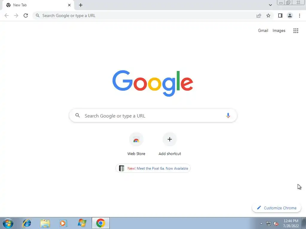The width and height of the screenshot is (306, 229).
Task: Open a new tab with the plus button
Action: pos(81,5)
